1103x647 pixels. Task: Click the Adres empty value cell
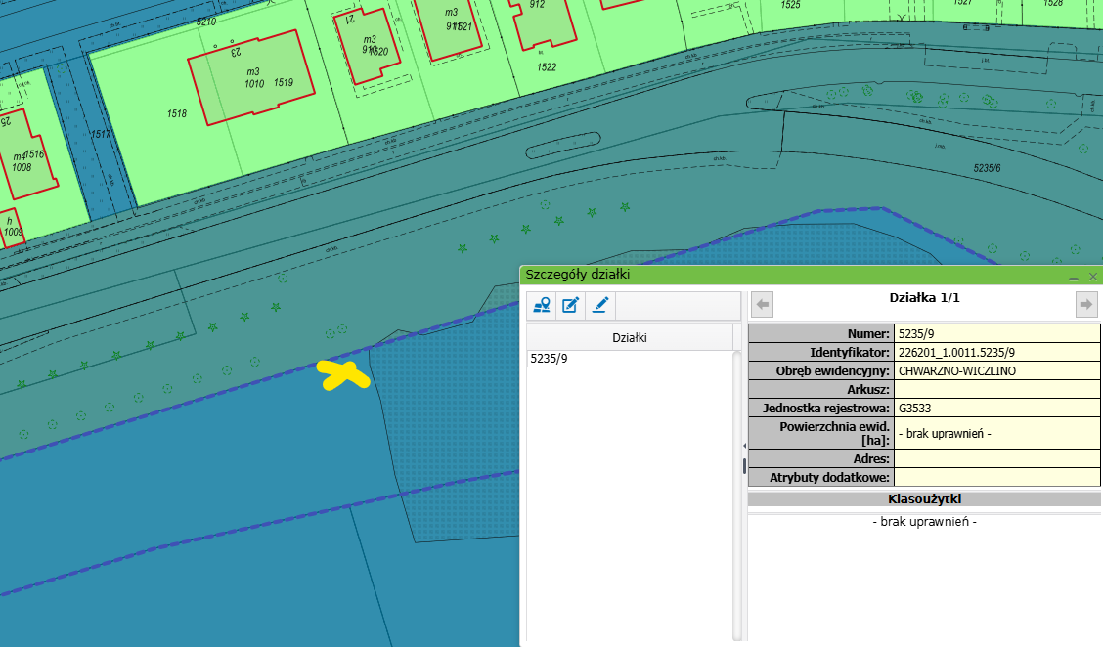click(x=996, y=458)
